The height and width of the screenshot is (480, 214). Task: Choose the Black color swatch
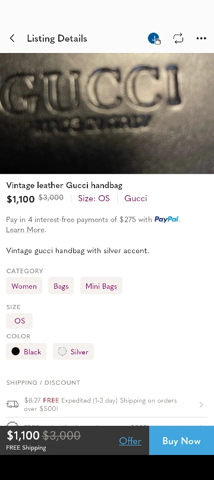(26, 351)
